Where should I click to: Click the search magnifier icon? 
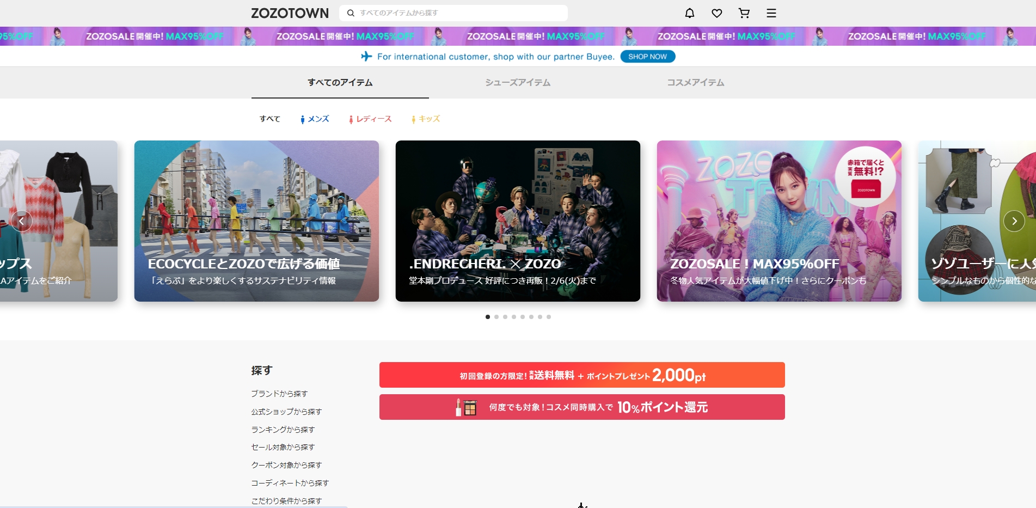point(351,13)
